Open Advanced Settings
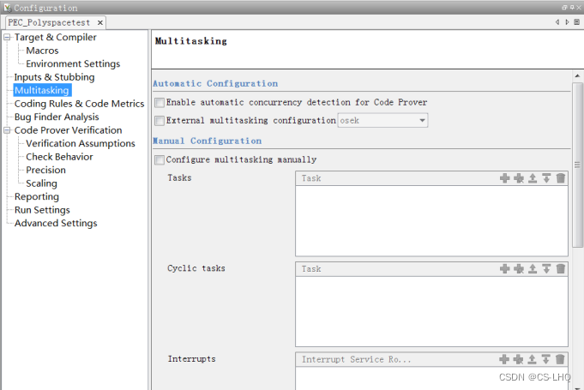This screenshot has width=584, height=390. click(56, 223)
